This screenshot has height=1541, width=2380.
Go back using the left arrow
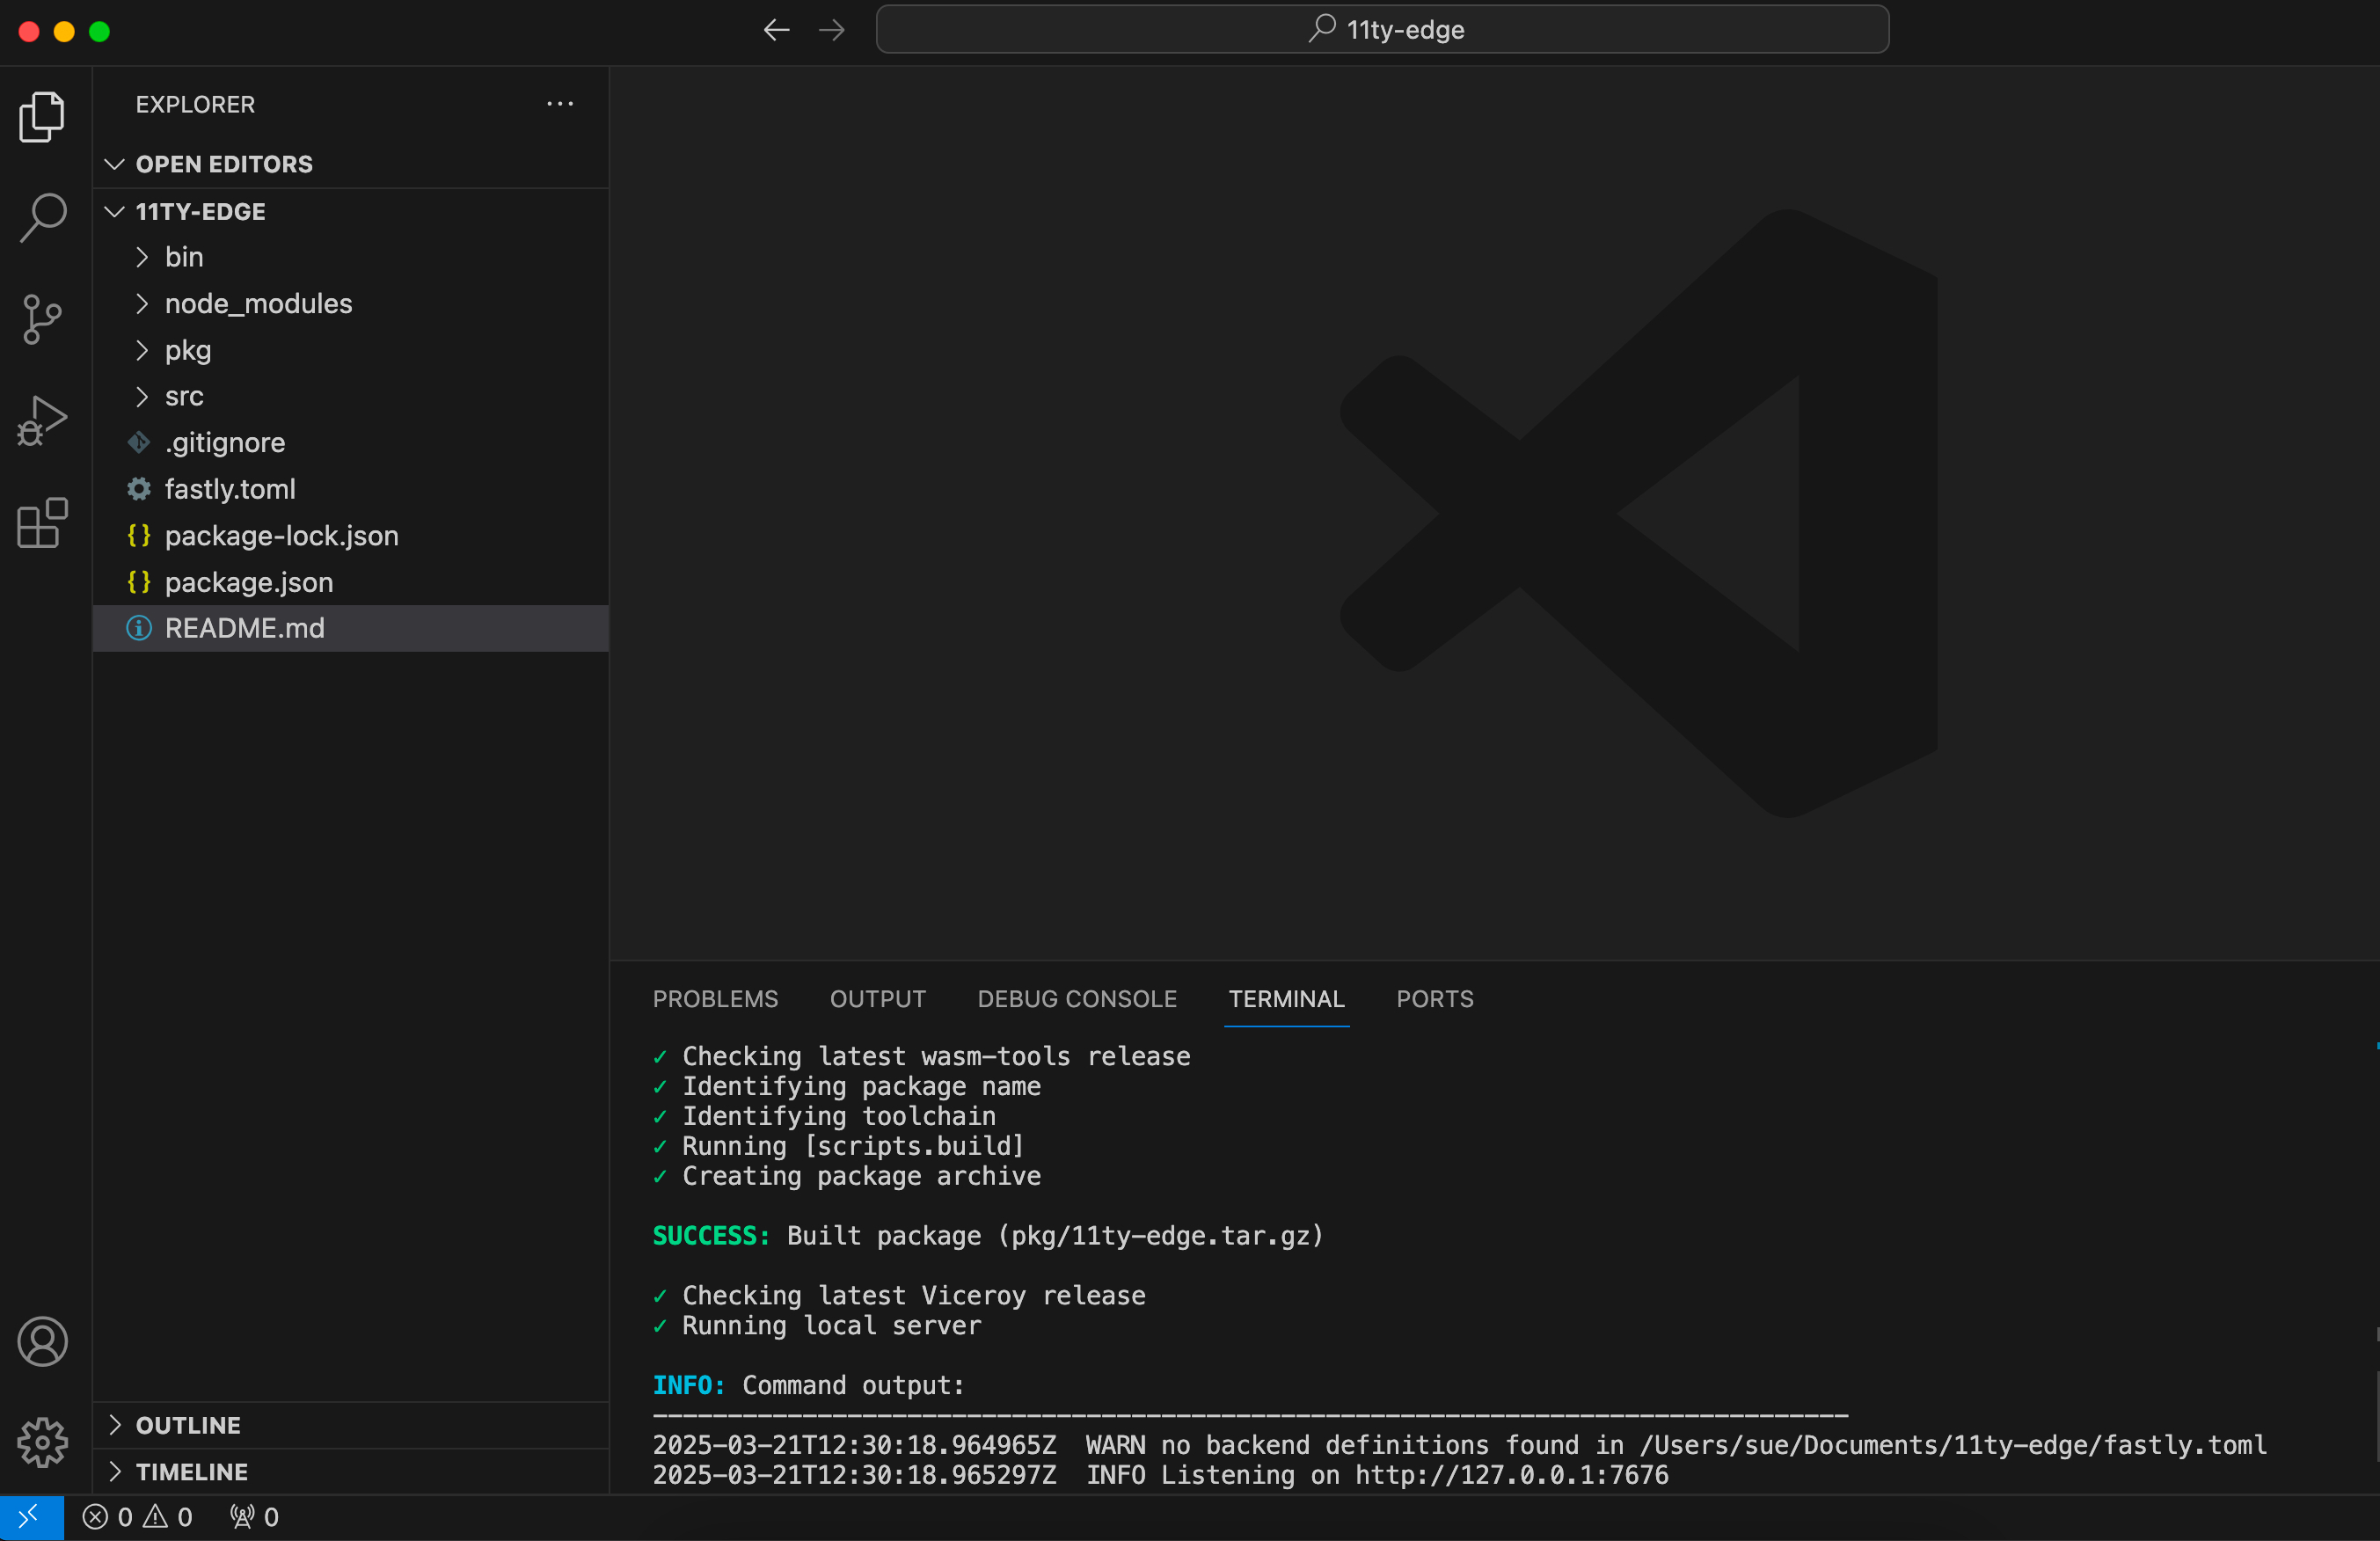tap(776, 30)
